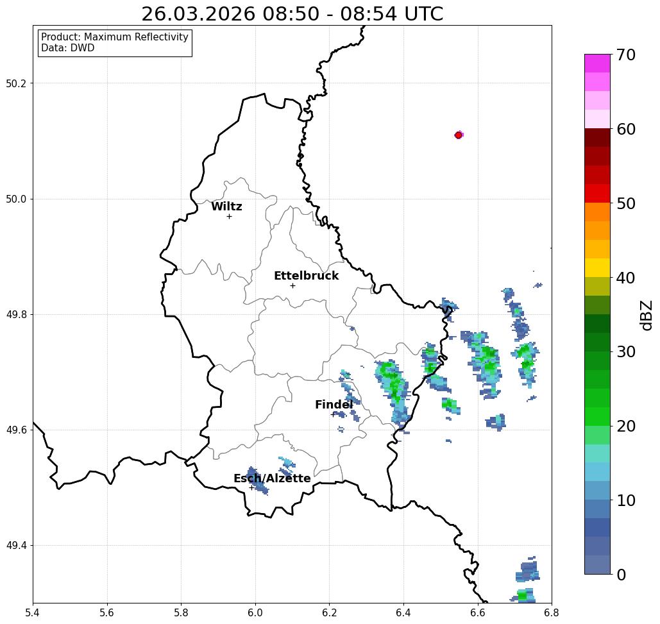This screenshot has height=624, width=660.
Task: Click the latitude label 49.4
Action: [16, 546]
